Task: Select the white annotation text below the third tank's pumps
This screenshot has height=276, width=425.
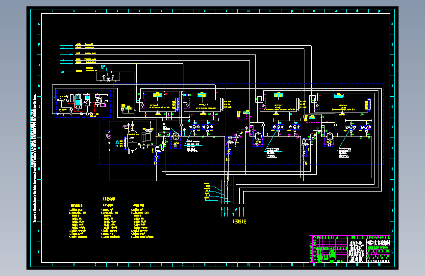Action: pyautogui.click(x=273, y=153)
